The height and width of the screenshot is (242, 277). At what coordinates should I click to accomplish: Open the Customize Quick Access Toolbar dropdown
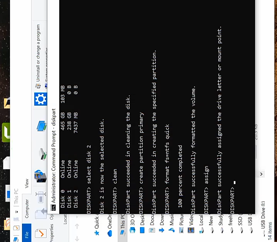tap(17, 212)
